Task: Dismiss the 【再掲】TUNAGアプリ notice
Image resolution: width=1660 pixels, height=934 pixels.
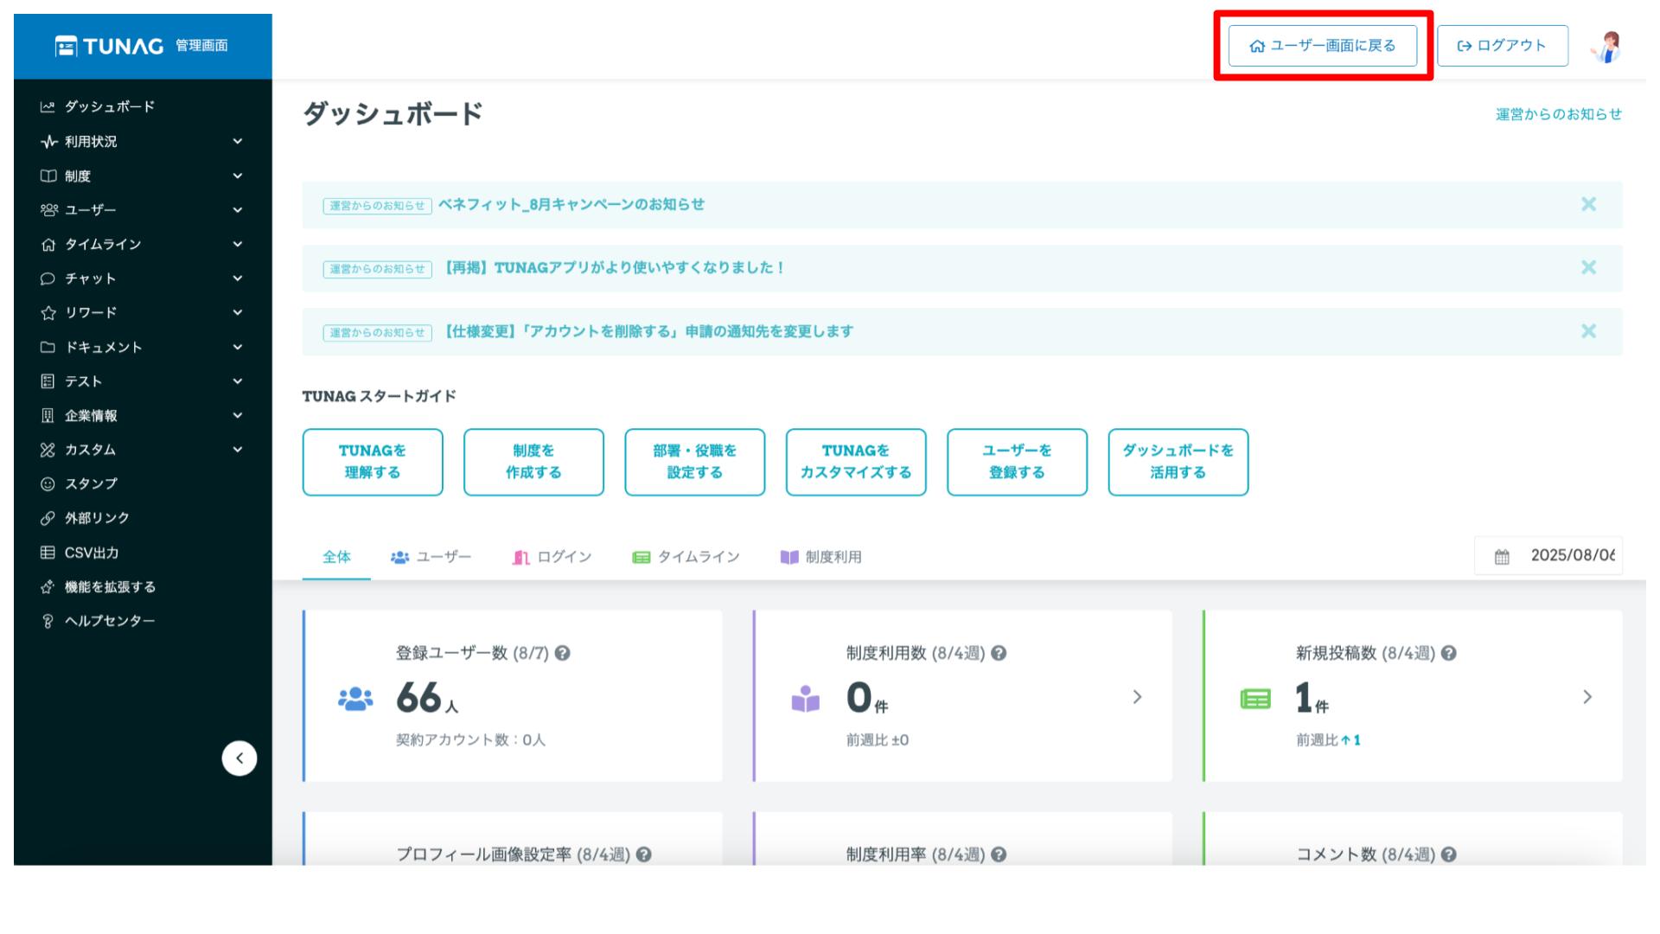Action: click(1588, 267)
